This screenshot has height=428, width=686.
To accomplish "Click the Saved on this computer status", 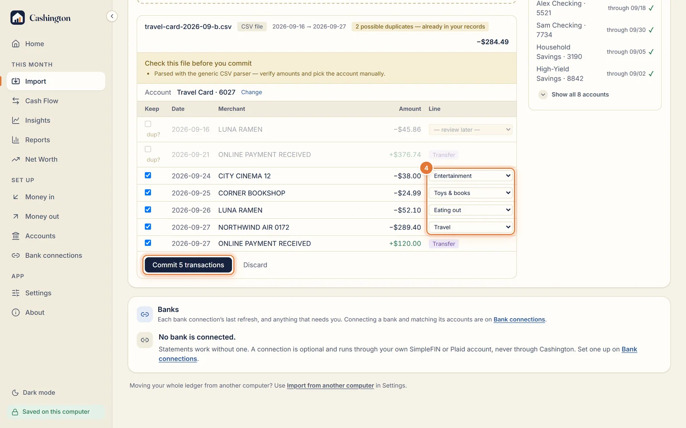I will 56,412.
